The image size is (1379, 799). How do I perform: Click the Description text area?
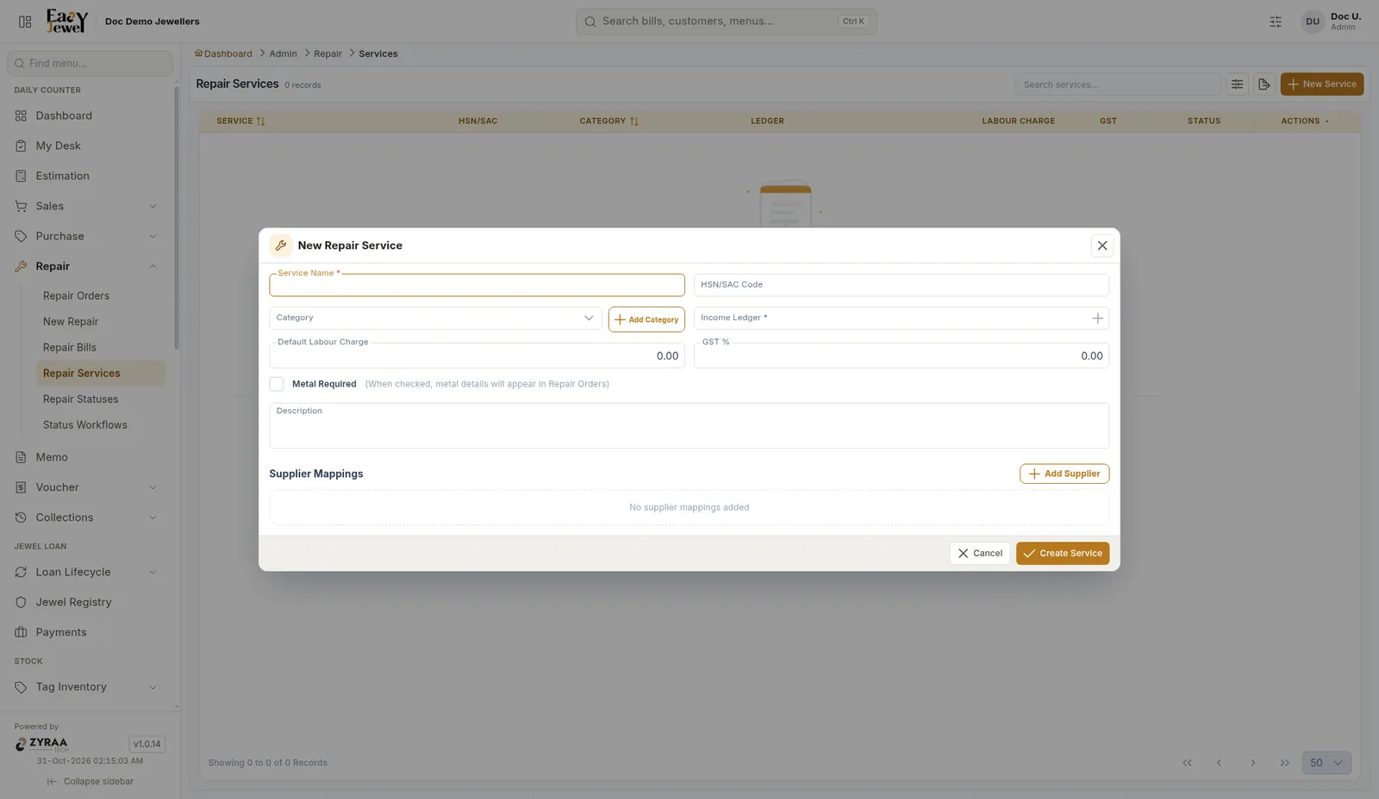689,425
